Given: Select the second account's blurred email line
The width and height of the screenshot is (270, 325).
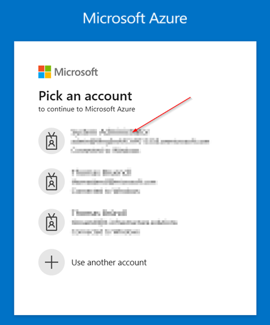Looking at the screenshot, I should pyautogui.click(x=114, y=182).
